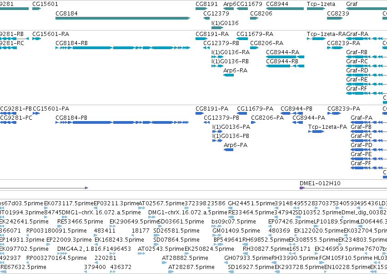Select the GM01409.5prime EST label
Viewport: 387px width, 274px height.
pyautogui.click(x=236, y=230)
